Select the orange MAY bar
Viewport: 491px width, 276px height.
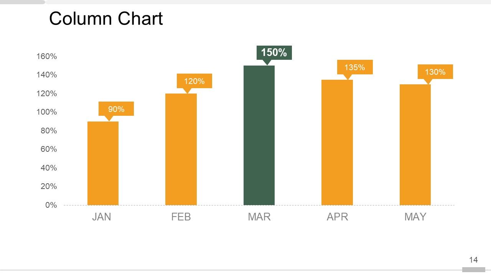[415, 145]
